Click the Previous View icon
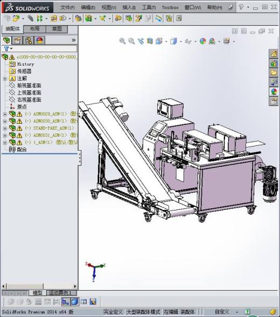Viewport: 280px width, 317px height. [141, 41]
